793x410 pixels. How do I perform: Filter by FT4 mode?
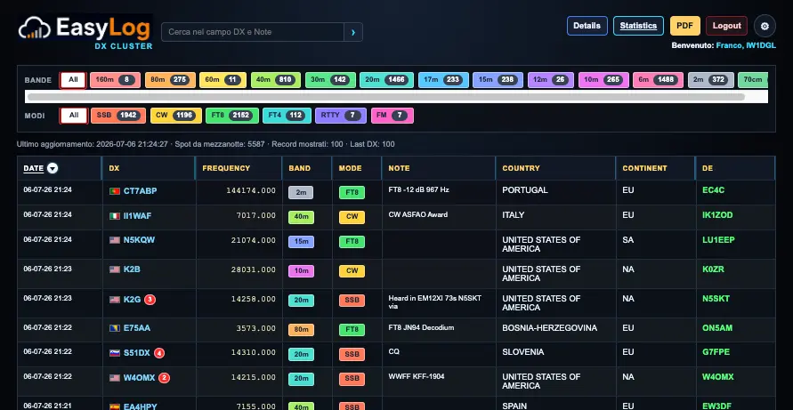coord(287,116)
